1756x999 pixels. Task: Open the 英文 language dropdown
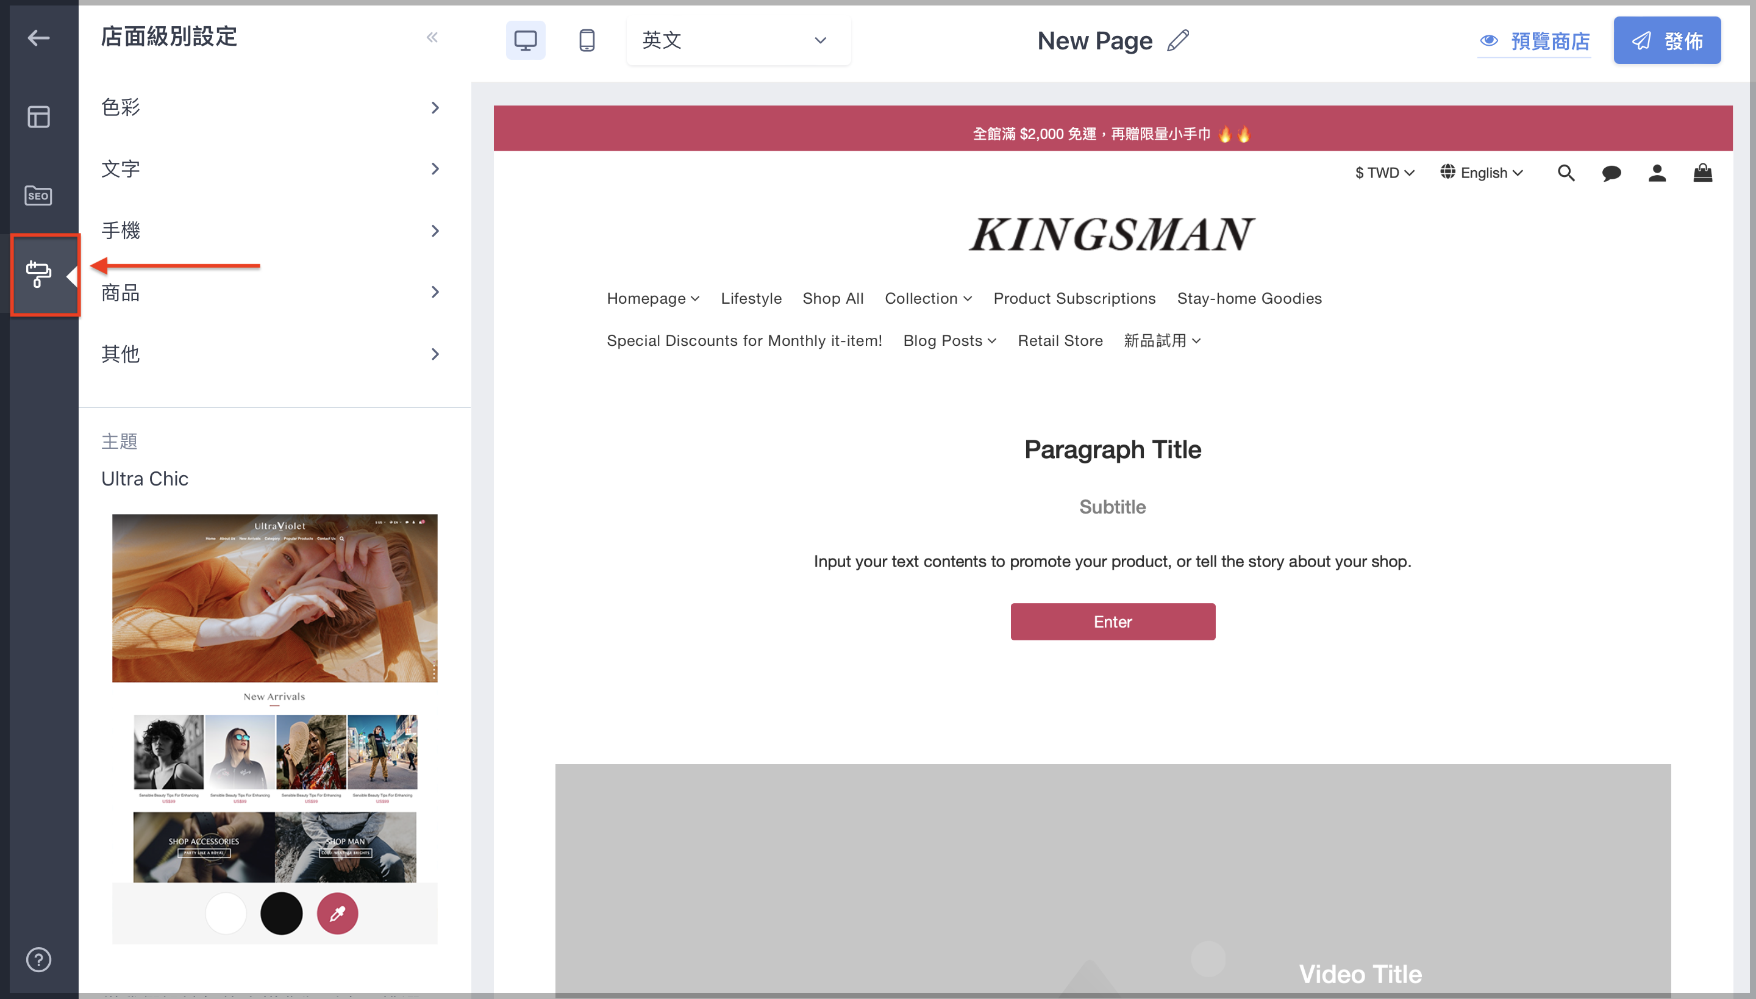[738, 40]
